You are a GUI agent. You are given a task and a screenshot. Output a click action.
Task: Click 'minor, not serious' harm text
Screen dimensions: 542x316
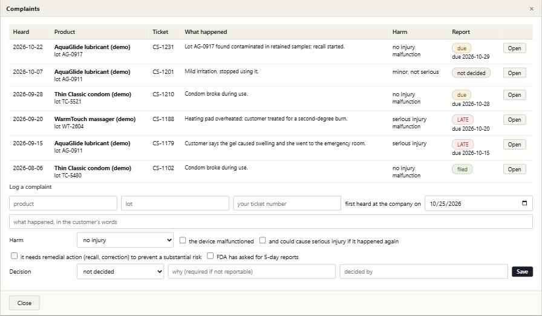(x=416, y=72)
